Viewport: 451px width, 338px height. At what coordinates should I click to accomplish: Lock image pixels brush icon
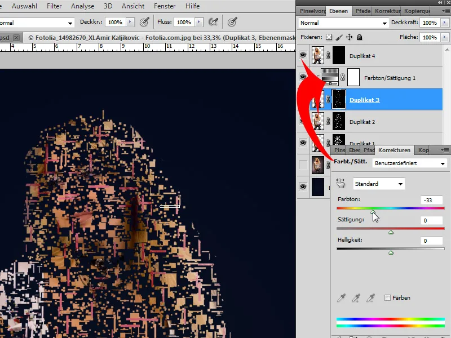339,37
